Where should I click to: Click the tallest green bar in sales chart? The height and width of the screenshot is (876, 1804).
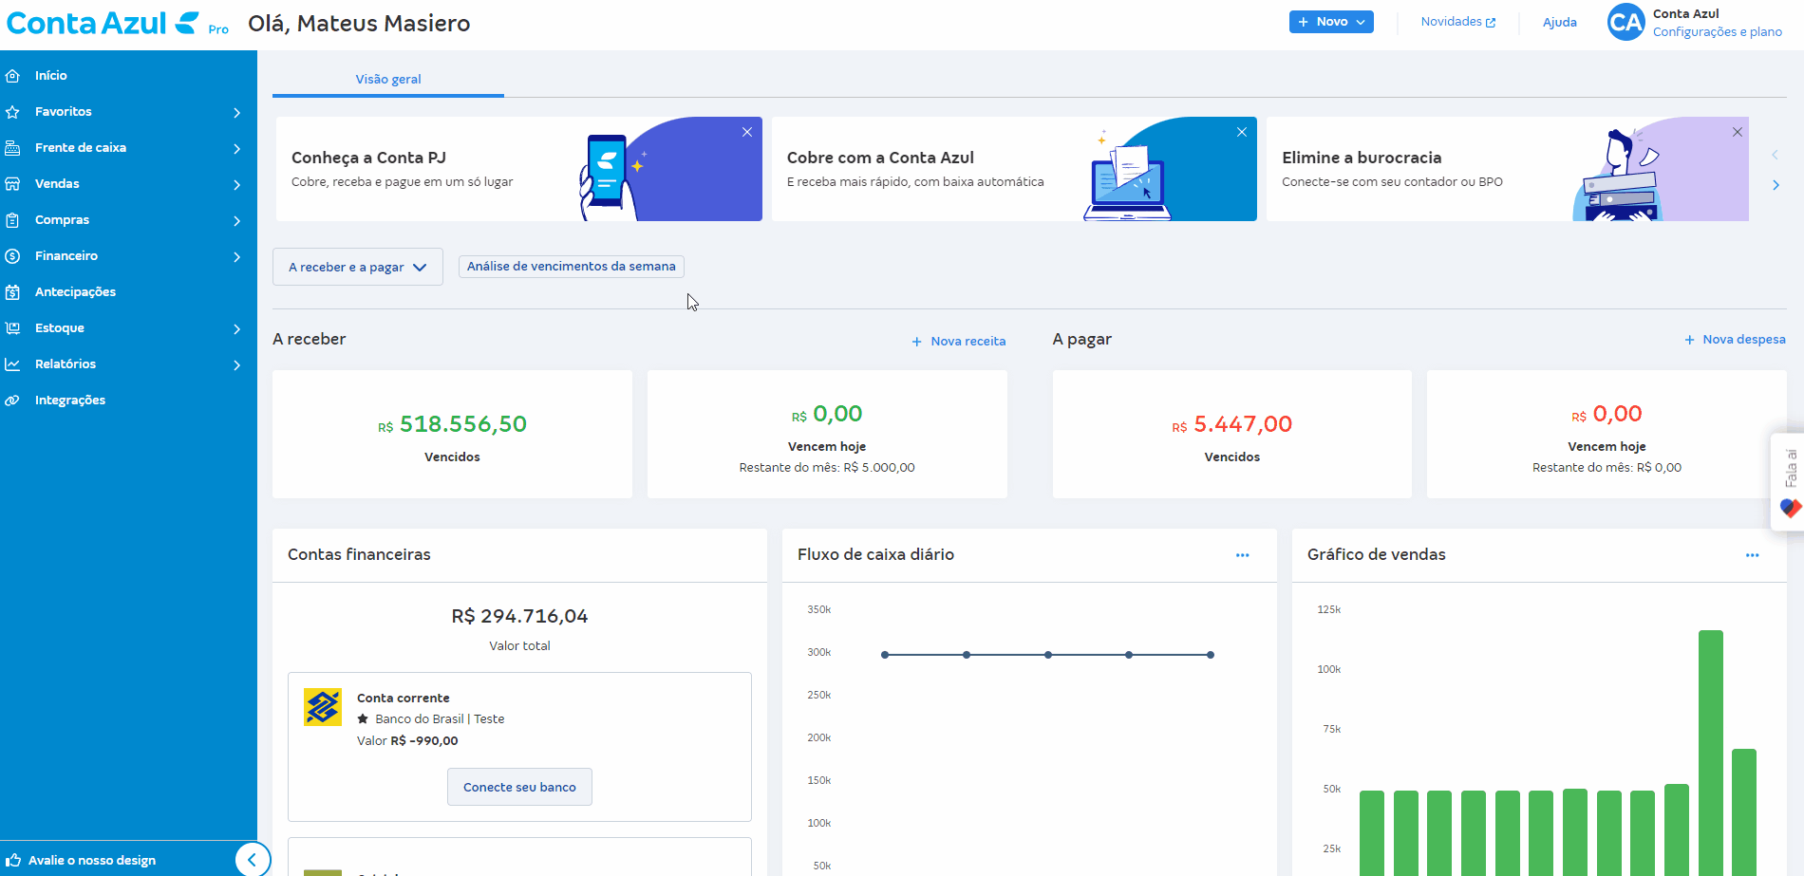pyautogui.click(x=1711, y=753)
